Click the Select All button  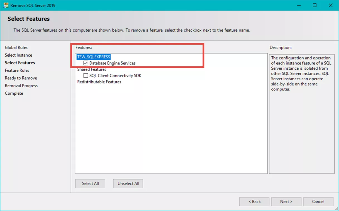click(x=90, y=184)
